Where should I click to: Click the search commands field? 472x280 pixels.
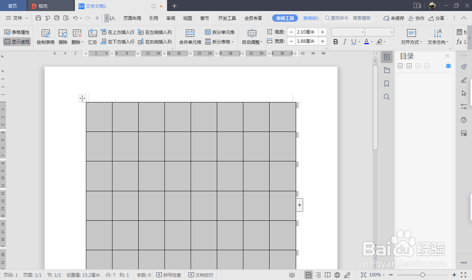[x=348, y=18]
